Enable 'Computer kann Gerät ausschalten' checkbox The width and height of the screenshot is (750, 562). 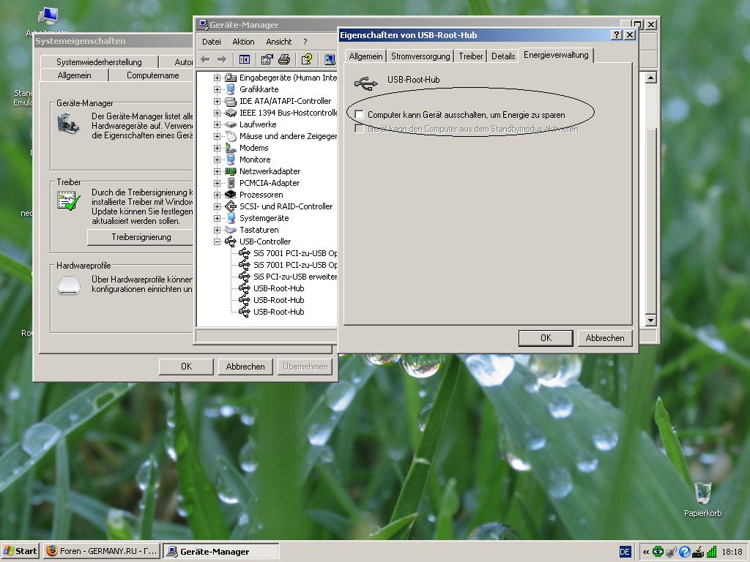click(x=360, y=115)
